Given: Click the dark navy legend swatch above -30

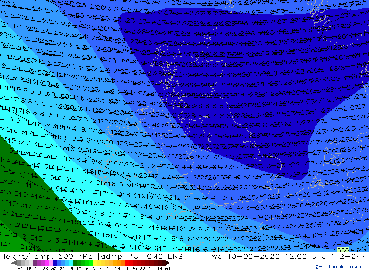Looking at the screenshot, I should [x=55, y=263].
